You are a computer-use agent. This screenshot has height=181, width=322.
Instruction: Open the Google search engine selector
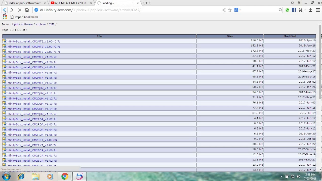(x=238, y=10)
